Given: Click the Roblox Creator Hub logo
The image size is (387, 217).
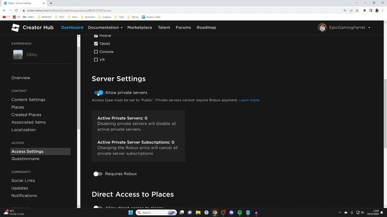Looking at the screenshot, I should [15, 28].
